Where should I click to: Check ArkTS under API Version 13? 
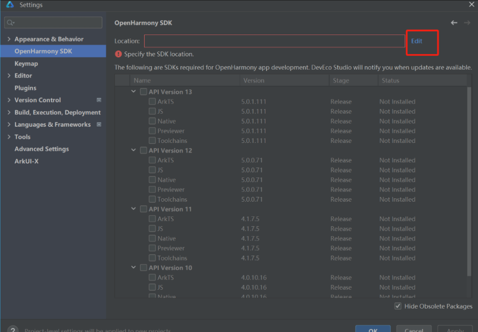point(152,101)
